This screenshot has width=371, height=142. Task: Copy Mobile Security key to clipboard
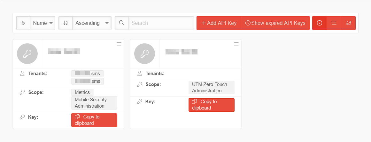click(x=94, y=120)
